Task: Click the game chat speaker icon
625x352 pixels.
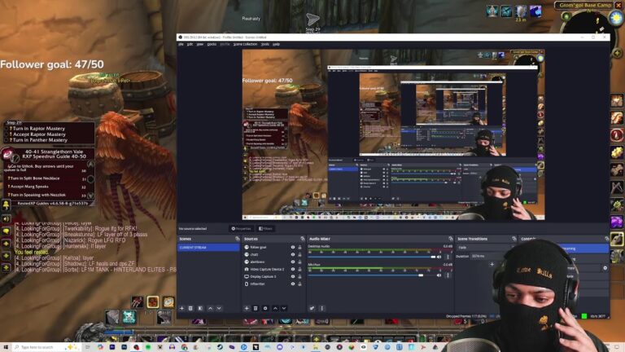Action: [x=7, y=218]
